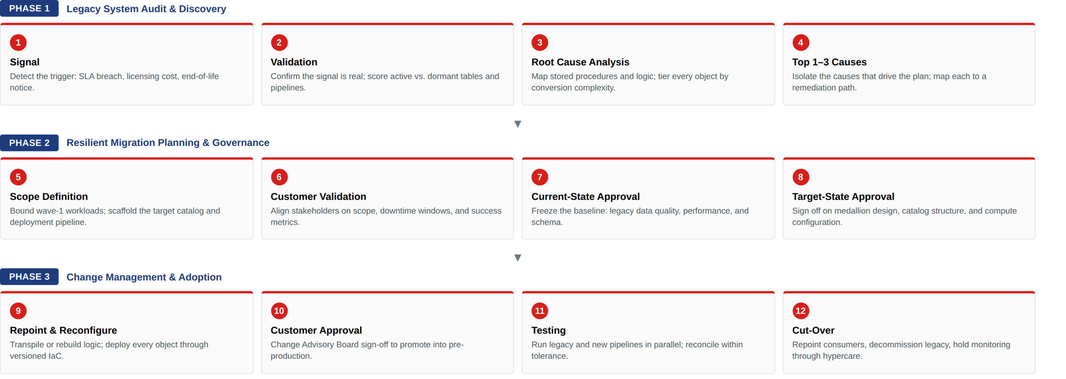This screenshot has height=379, width=1066.
Task: Click the 'Customer Approval' card title
Action: click(x=316, y=330)
